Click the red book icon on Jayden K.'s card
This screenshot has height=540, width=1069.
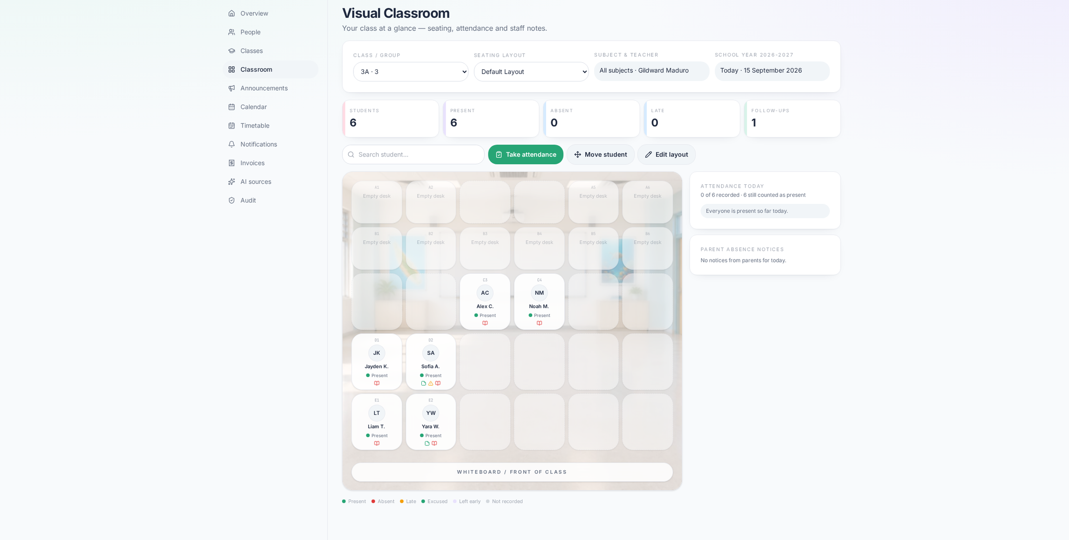[x=377, y=384]
